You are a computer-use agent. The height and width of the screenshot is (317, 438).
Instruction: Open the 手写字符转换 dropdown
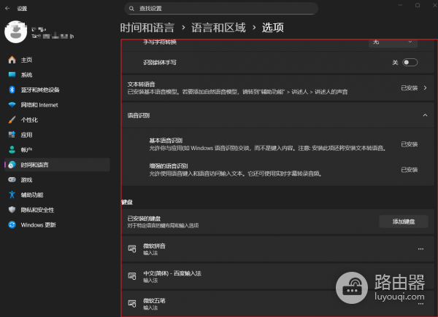click(x=393, y=43)
